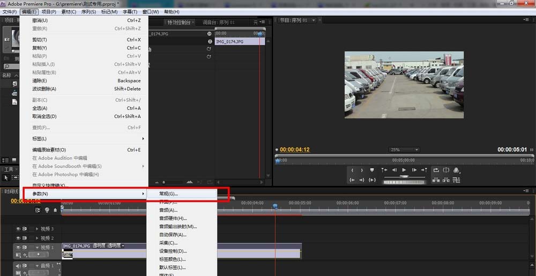Screen dimensions: 536x276
Task: Mute the 音频 1 track speaker toggle
Action: 18,266
